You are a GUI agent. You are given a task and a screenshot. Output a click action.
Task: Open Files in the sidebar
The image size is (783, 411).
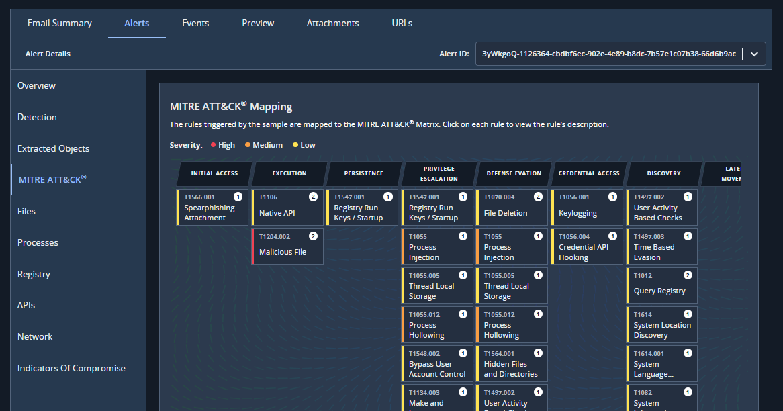[26, 212]
